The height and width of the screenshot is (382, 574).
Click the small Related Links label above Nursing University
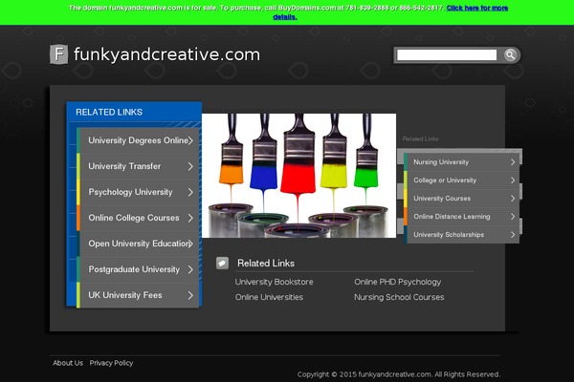pos(420,138)
